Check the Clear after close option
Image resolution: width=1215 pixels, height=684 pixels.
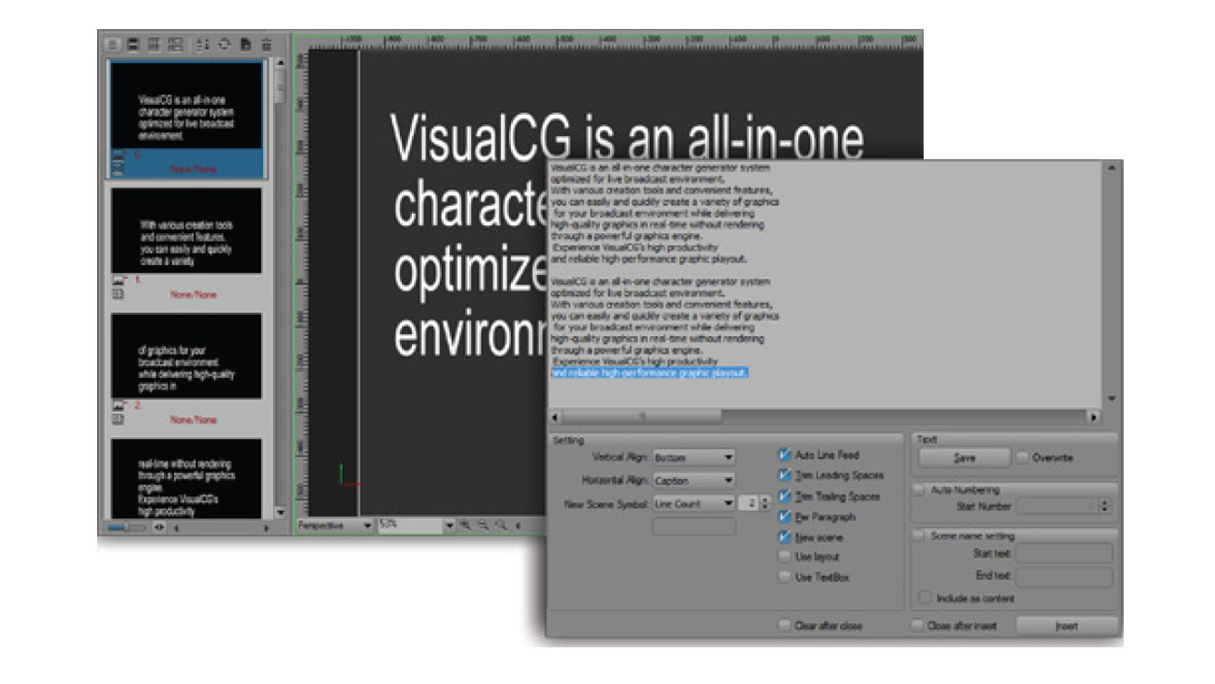pyautogui.click(x=785, y=626)
